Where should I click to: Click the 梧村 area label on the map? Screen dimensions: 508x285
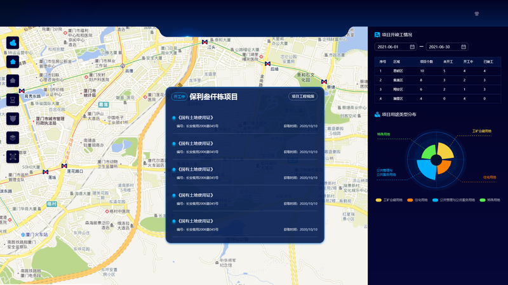pyautogui.click(x=52, y=204)
